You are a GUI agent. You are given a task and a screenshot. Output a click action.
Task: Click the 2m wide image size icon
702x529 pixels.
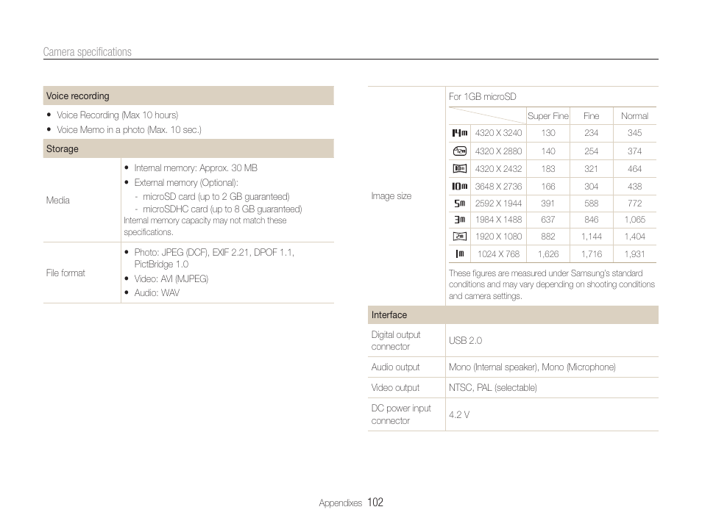pos(460,237)
